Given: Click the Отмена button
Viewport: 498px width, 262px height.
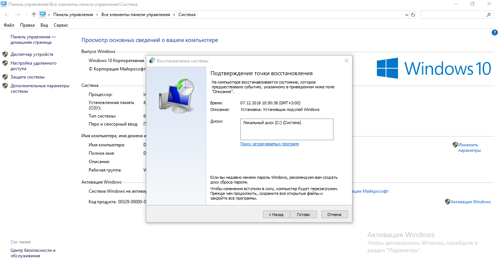Looking at the screenshot, I should (335, 215).
